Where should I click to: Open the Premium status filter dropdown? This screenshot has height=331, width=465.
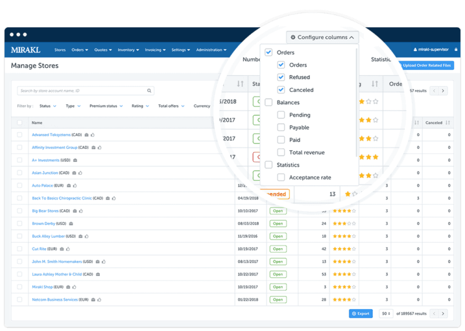[x=105, y=106]
